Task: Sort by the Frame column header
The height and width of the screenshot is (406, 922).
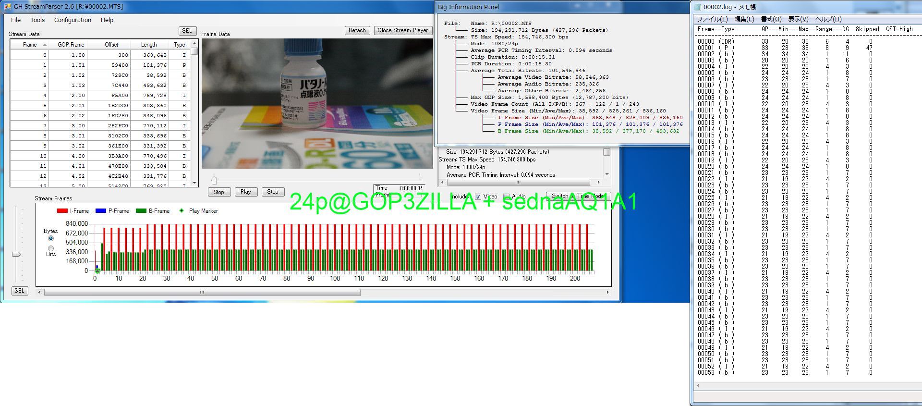Action: (x=30, y=45)
